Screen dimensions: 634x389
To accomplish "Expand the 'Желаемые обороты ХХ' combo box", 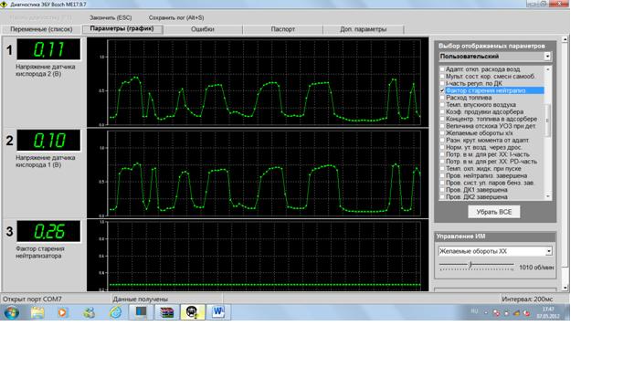I will coord(549,251).
